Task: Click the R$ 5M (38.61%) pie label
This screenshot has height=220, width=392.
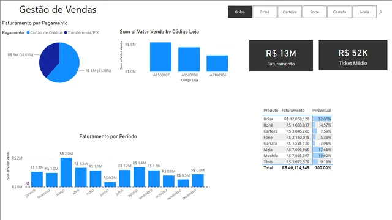Action: click(20, 55)
